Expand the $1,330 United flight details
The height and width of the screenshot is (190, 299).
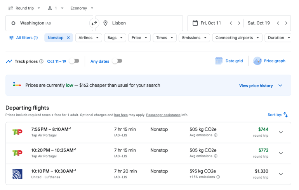[x=281, y=174]
